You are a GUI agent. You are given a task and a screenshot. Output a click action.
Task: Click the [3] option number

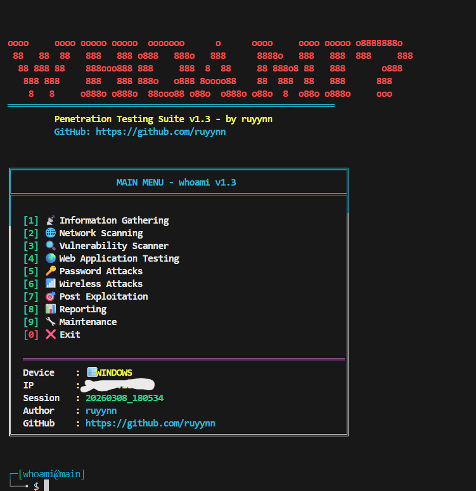[31, 246]
